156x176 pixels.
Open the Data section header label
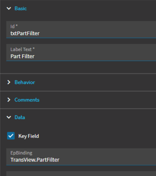[20, 117]
